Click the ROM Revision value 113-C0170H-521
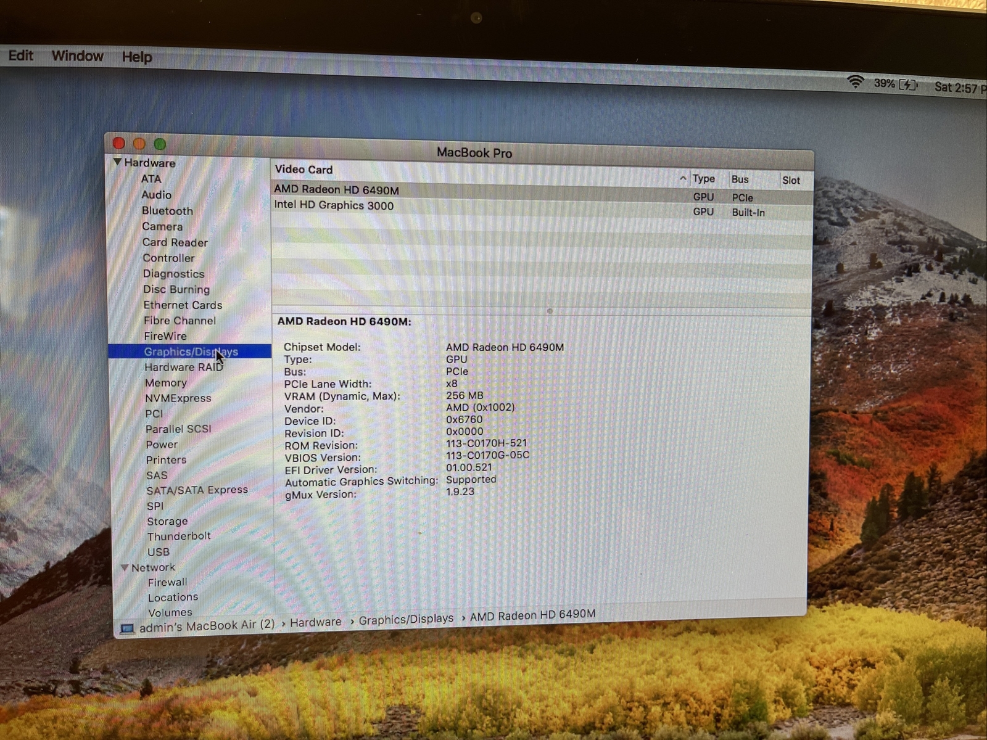The height and width of the screenshot is (740, 987). tap(487, 443)
